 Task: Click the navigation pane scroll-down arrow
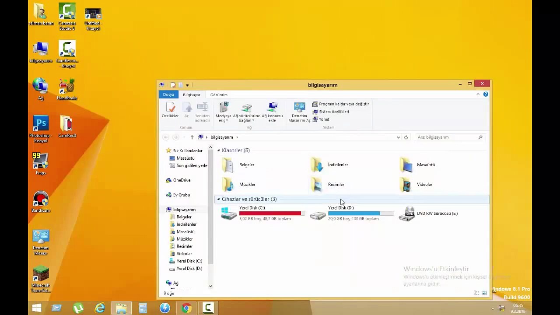point(210,286)
